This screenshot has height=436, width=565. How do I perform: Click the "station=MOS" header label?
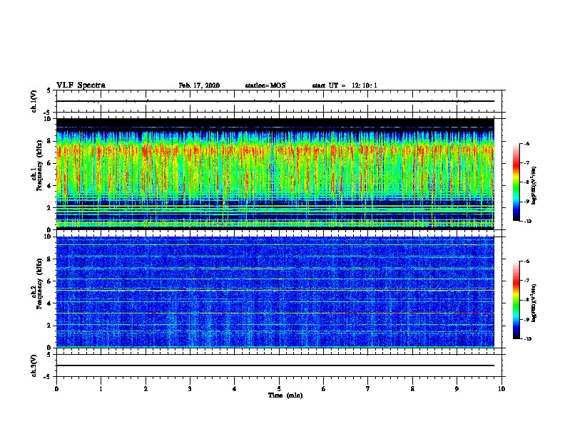pos(265,85)
